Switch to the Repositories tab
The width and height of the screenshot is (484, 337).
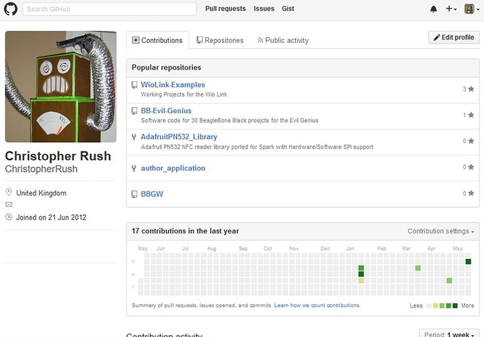(220, 41)
